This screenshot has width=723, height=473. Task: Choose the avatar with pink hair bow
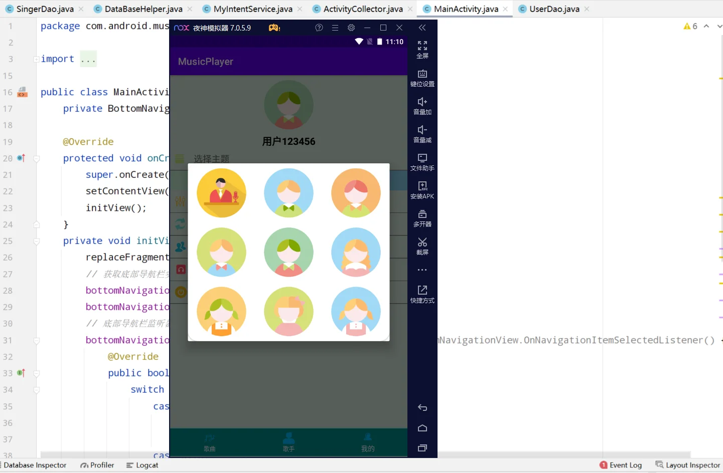288,311
